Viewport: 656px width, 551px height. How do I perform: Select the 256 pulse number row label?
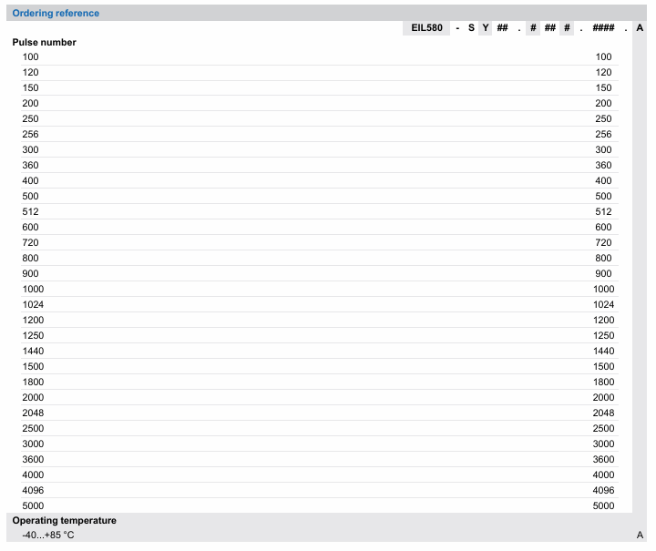pos(30,135)
